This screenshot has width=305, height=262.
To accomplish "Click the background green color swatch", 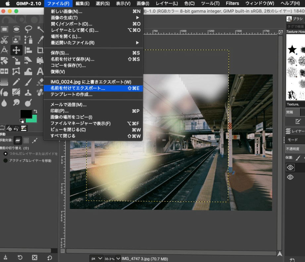I will click(33, 119).
